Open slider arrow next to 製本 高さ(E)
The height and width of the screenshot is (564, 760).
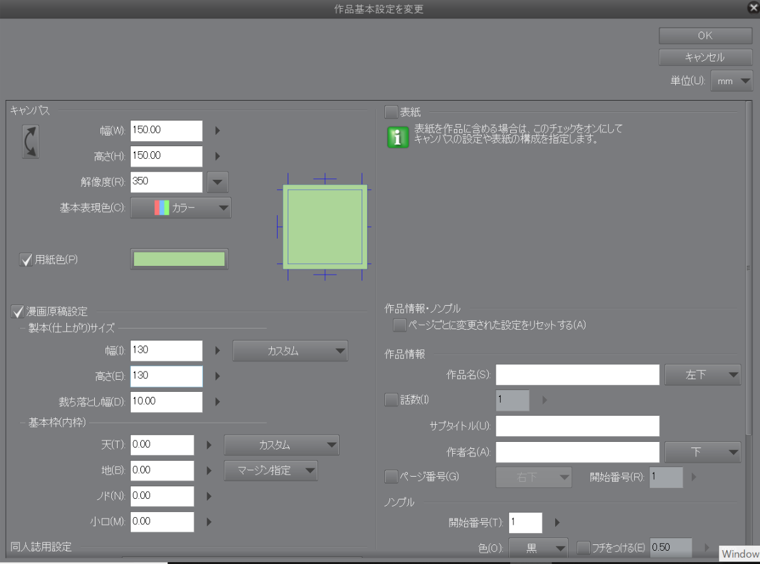(x=218, y=376)
